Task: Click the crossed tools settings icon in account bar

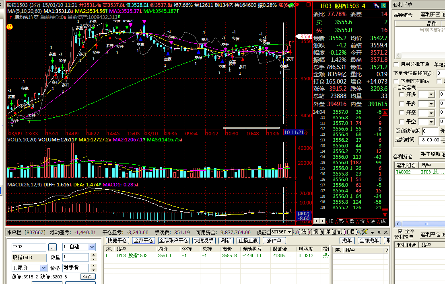Action: (x=365, y=232)
